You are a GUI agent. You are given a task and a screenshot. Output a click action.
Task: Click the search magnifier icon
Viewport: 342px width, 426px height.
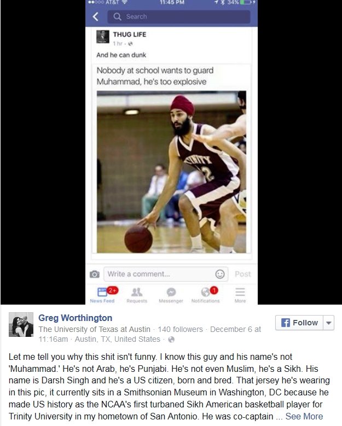117,17
